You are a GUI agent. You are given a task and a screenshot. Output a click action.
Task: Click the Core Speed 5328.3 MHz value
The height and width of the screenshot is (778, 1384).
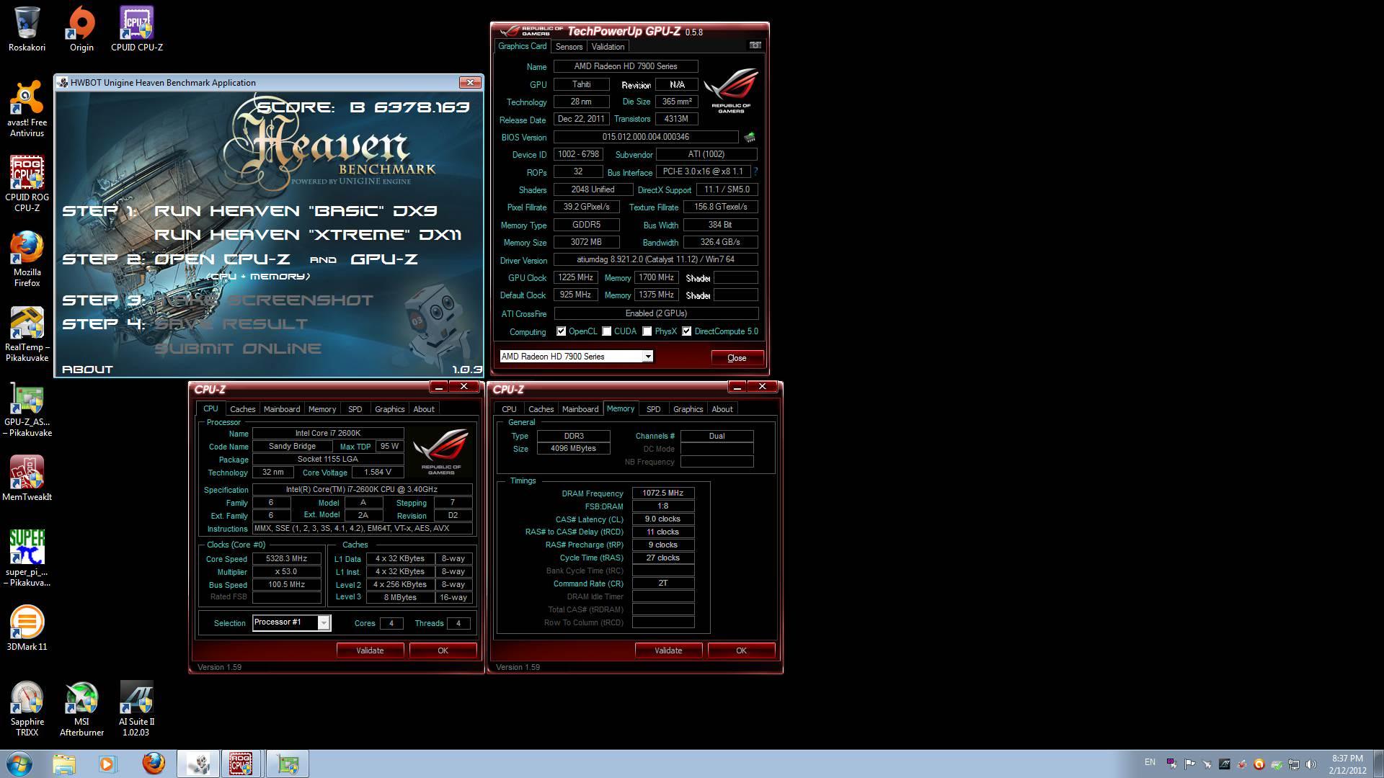coord(286,559)
